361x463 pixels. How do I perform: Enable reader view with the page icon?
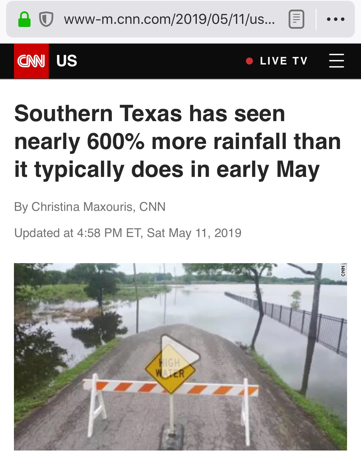(296, 19)
